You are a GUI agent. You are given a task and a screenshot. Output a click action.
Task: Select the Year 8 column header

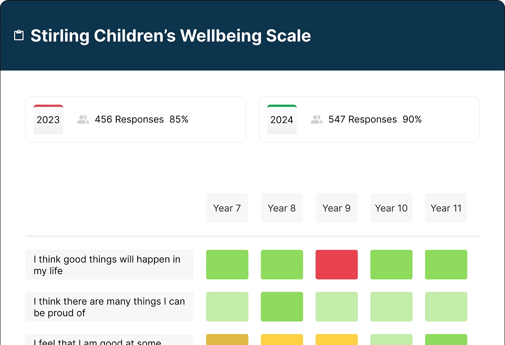point(282,208)
